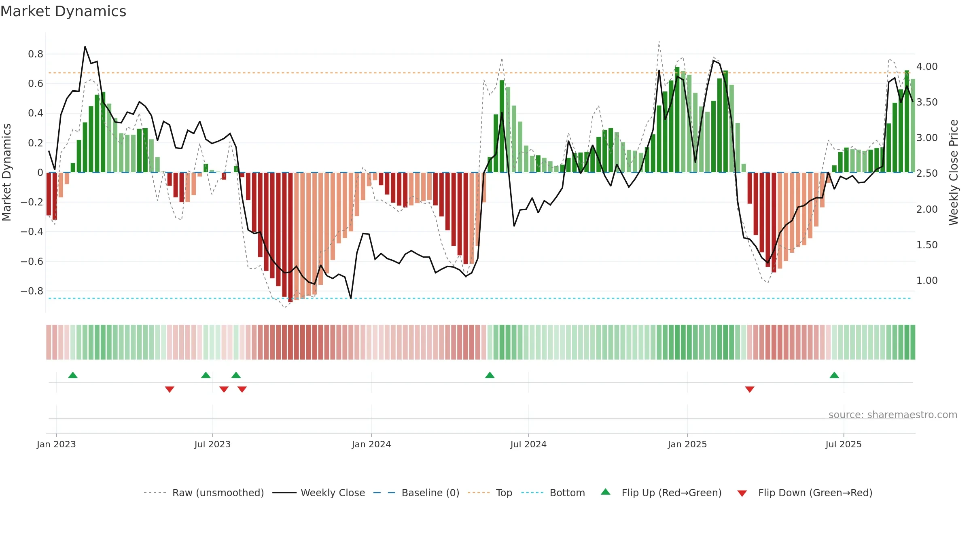Click the green flip-up marker just after Jul 2023
This screenshot has width=971, height=546.
point(236,375)
